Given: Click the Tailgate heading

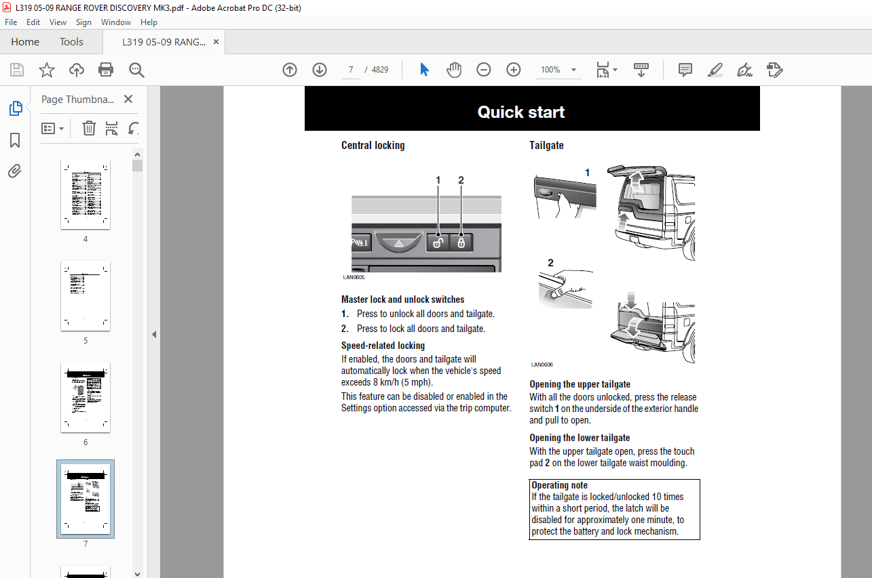Looking at the screenshot, I should tap(546, 145).
